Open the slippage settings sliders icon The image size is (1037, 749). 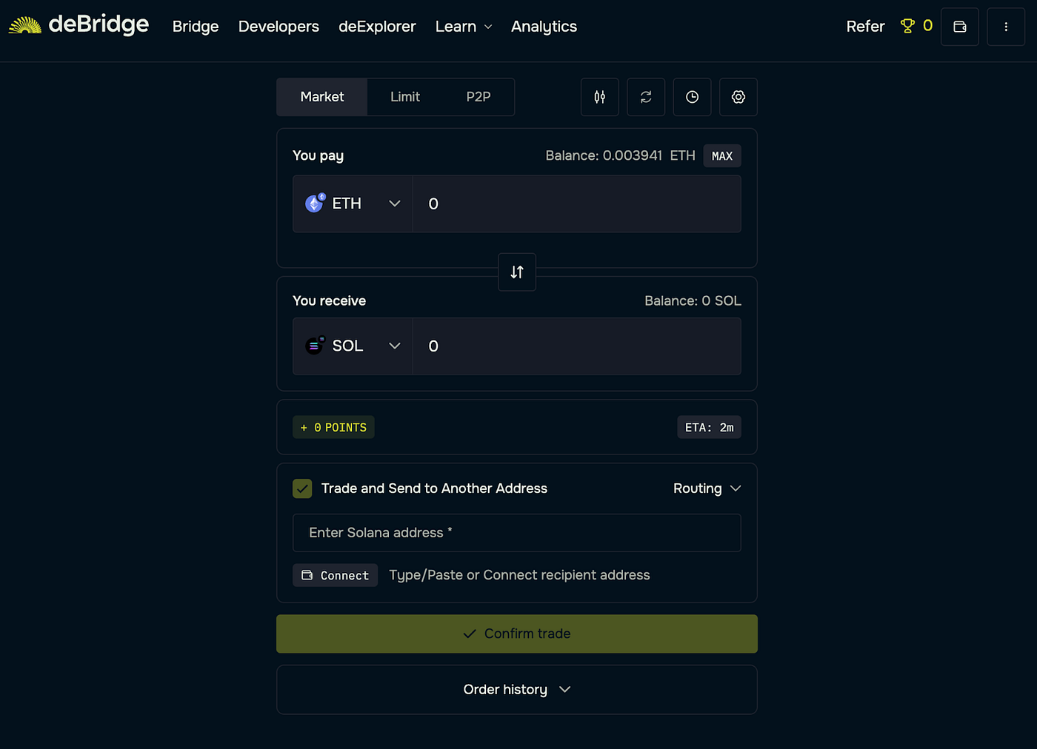click(599, 97)
